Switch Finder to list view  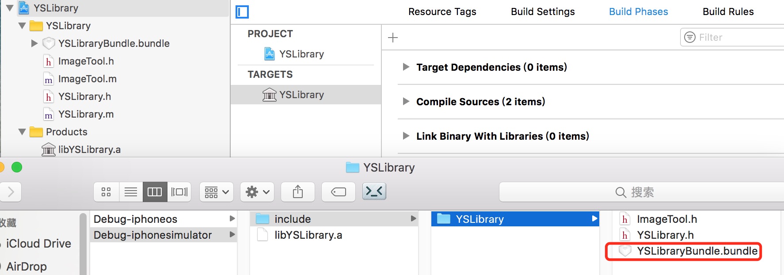[x=130, y=192]
